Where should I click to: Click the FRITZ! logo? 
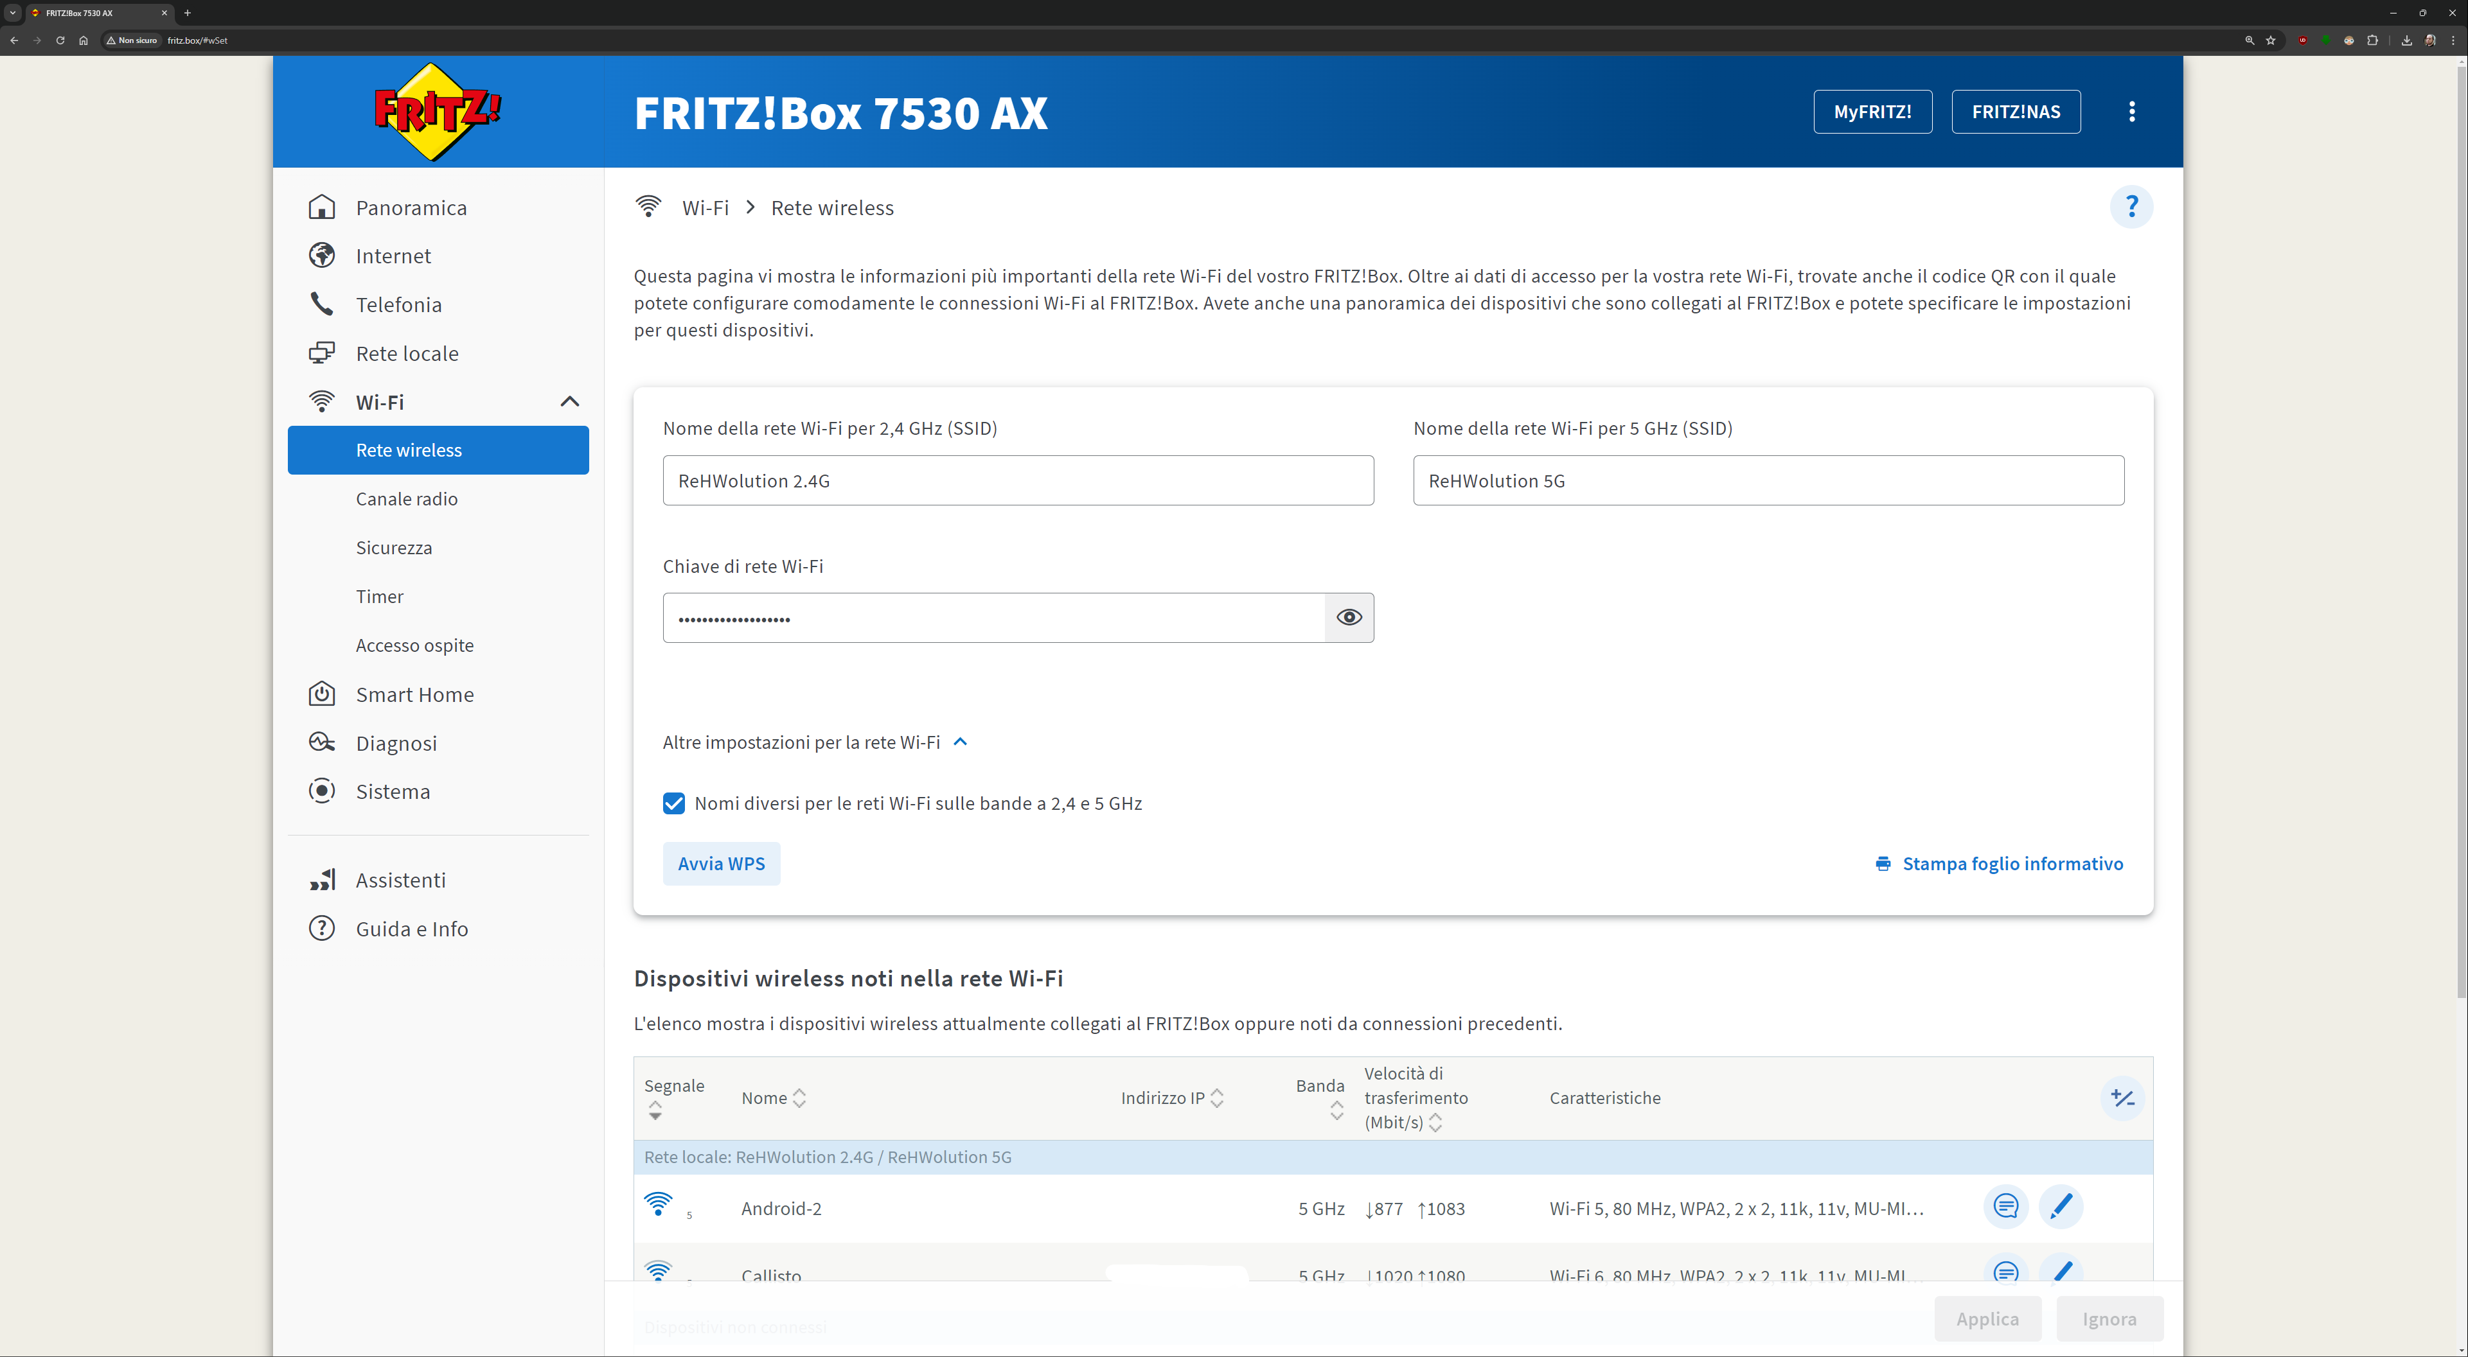click(437, 112)
